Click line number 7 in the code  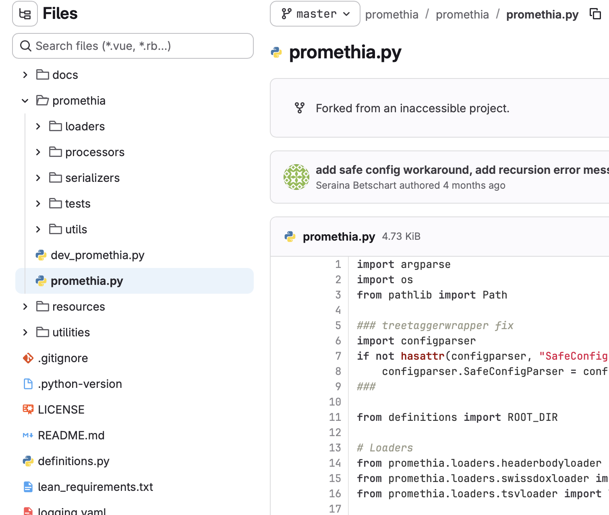click(x=338, y=356)
